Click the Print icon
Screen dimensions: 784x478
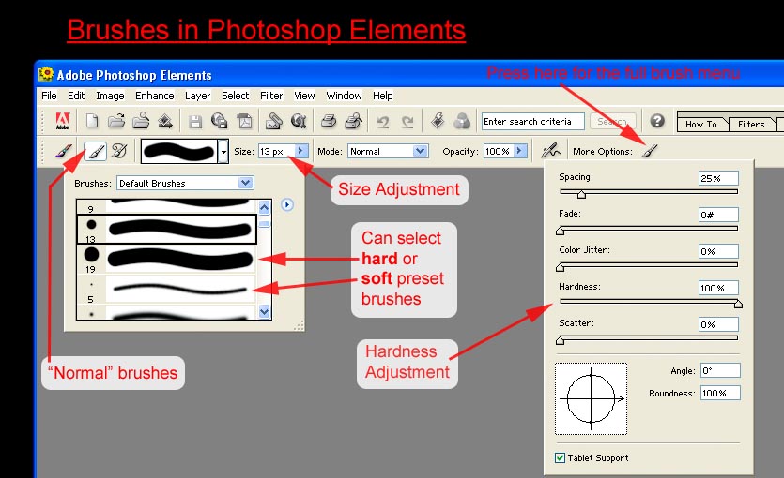click(329, 121)
